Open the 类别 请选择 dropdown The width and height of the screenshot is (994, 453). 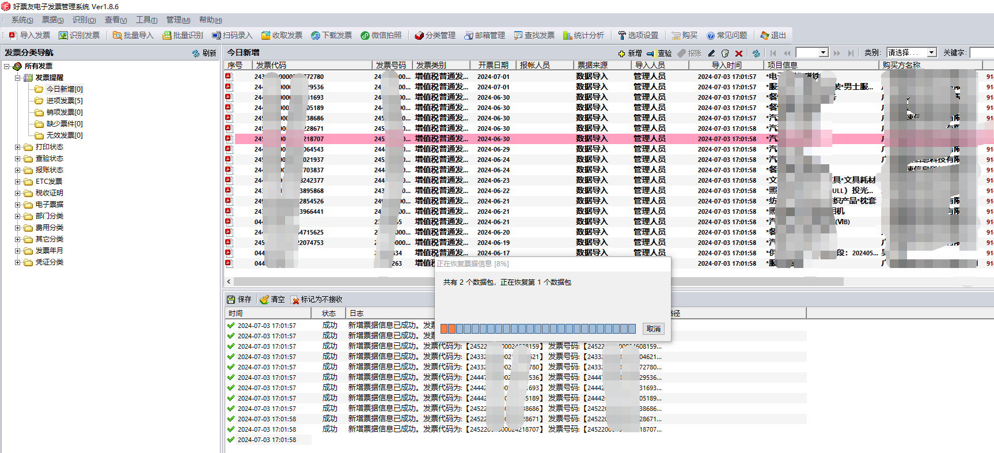931,52
